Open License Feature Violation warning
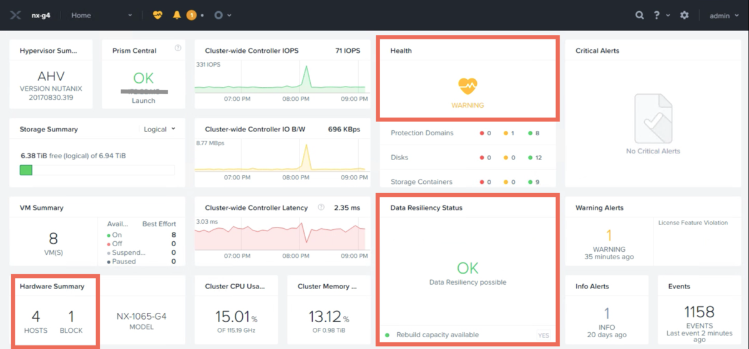Viewport: 749px width, 349px height. pyautogui.click(x=693, y=222)
